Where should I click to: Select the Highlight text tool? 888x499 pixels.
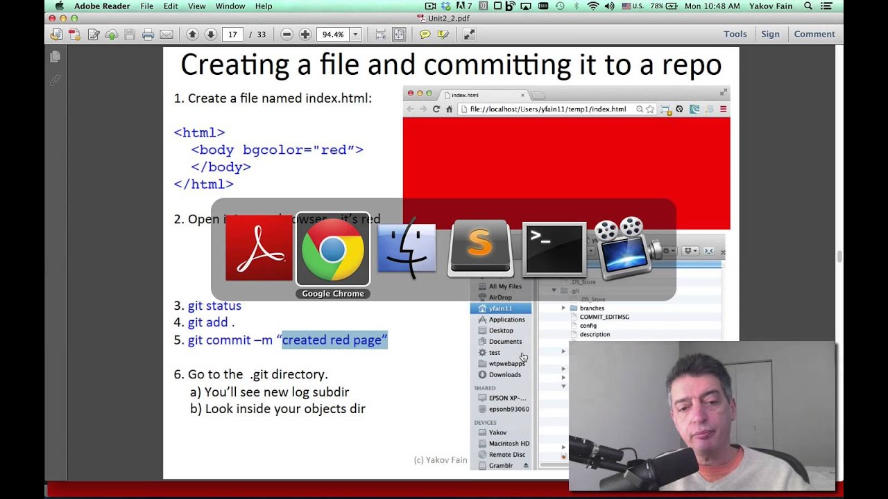[x=443, y=34]
